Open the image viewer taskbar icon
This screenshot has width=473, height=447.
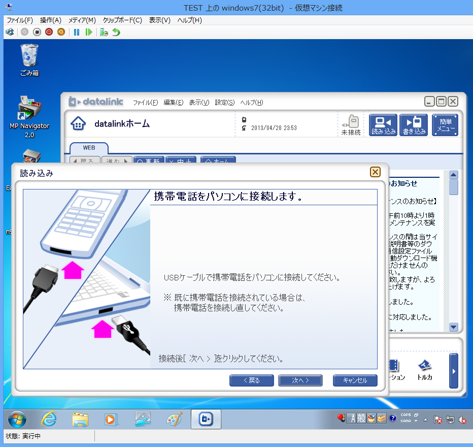pos(143,419)
